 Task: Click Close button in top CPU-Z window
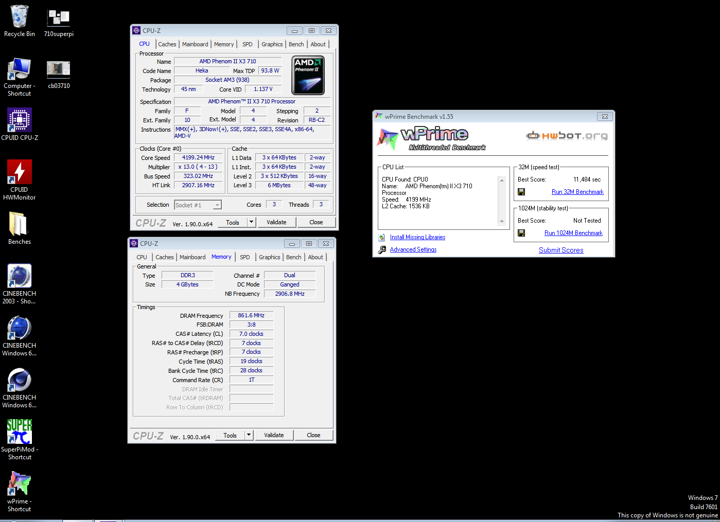pos(316,222)
